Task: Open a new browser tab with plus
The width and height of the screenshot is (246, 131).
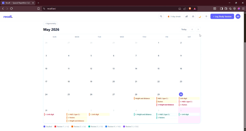Action: click(38, 3)
